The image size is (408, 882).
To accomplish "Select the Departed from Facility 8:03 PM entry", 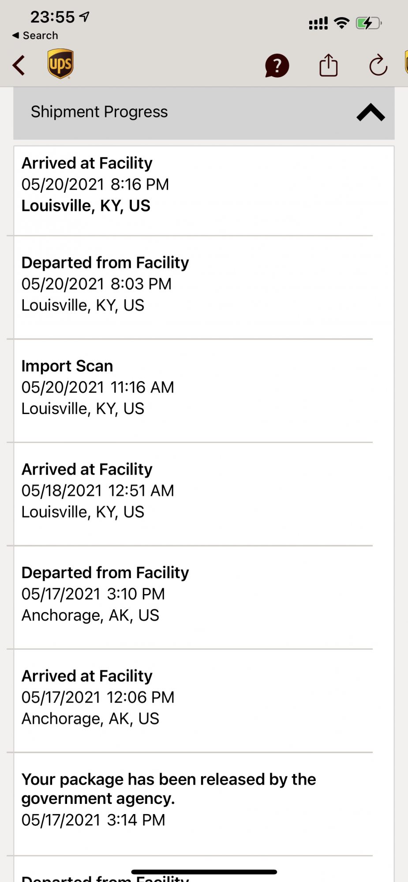I will click(x=193, y=284).
